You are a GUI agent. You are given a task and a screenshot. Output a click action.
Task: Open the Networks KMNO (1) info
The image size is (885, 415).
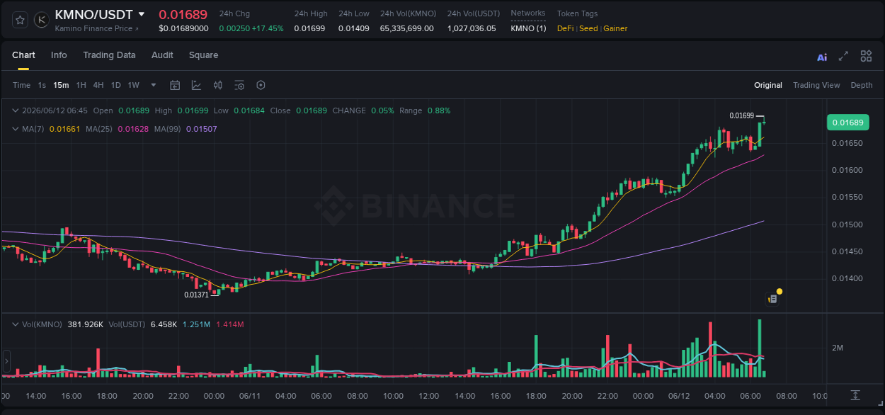[x=528, y=28]
